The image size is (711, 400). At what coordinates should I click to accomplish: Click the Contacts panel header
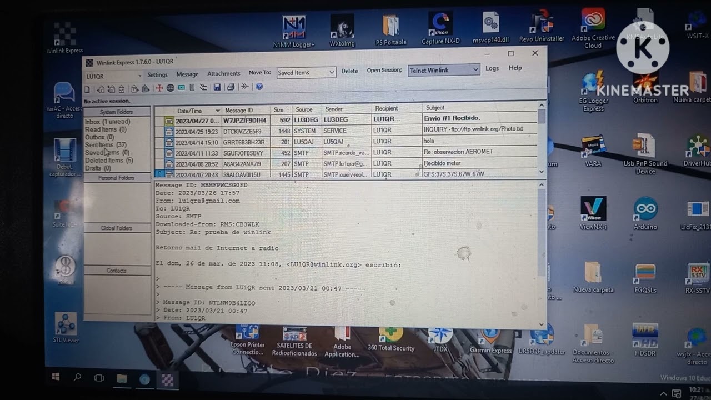(x=117, y=271)
